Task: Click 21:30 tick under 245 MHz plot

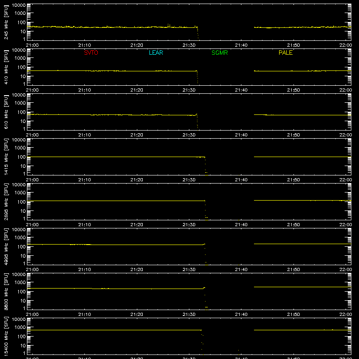Action: coord(189,45)
